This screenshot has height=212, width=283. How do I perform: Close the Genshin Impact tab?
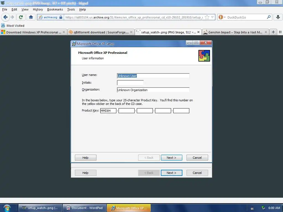pyautogui.click(x=266, y=32)
